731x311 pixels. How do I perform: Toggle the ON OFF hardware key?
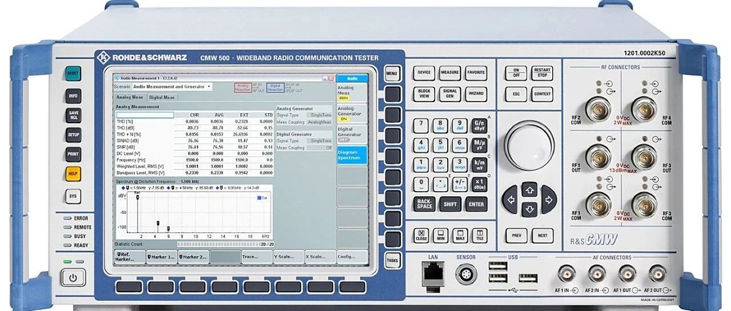click(516, 72)
